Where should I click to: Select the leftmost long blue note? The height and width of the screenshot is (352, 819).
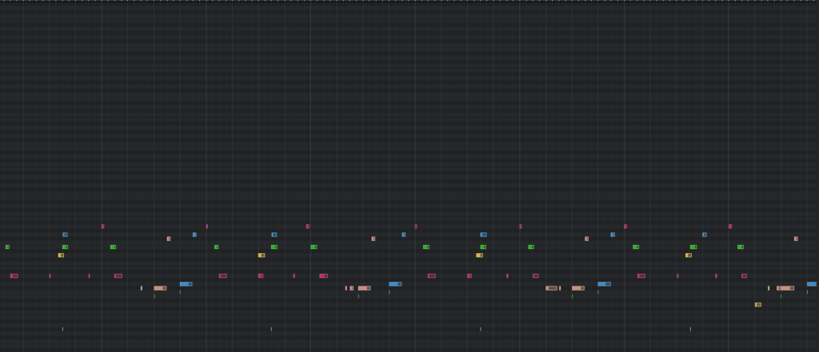click(186, 284)
